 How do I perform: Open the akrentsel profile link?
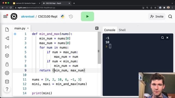point(28,17)
